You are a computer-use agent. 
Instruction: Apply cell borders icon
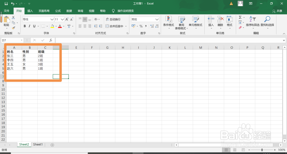43,26
